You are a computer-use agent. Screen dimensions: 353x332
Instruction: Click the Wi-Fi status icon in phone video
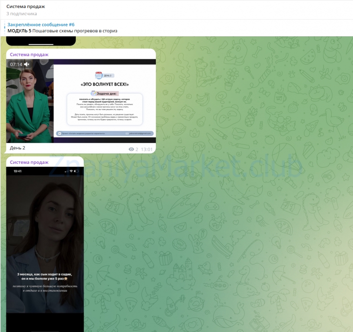pyautogui.click(x=71, y=171)
